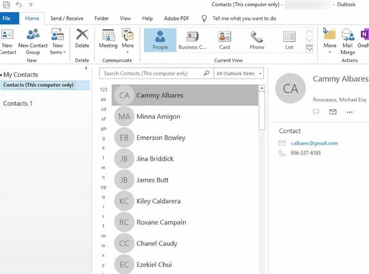Open the New Items dropdown
The width and height of the screenshot is (369, 274).
pyautogui.click(x=58, y=41)
